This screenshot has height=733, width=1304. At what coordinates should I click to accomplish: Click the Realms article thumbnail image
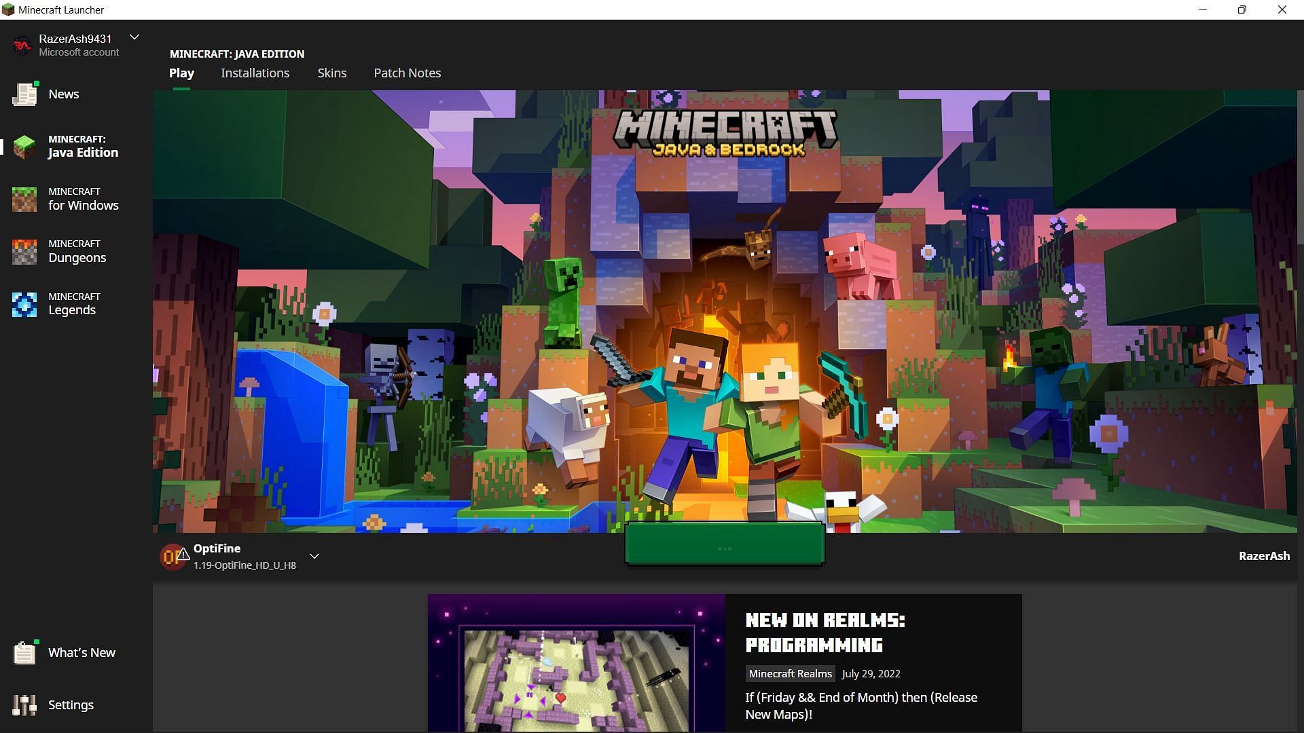coord(577,662)
